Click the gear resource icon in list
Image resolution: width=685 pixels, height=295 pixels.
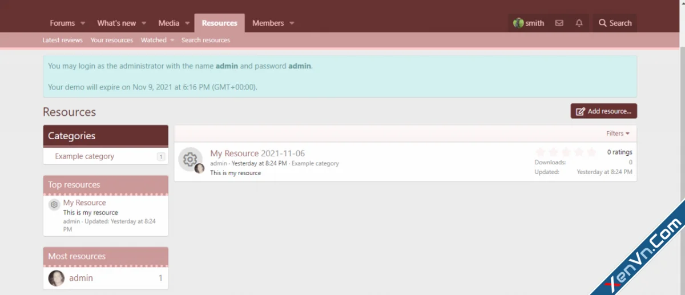[190, 159]
